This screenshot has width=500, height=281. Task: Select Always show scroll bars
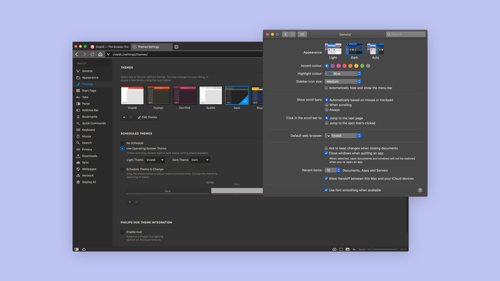[327, 110]
